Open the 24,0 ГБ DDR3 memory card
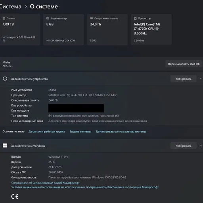 point(107,30)
